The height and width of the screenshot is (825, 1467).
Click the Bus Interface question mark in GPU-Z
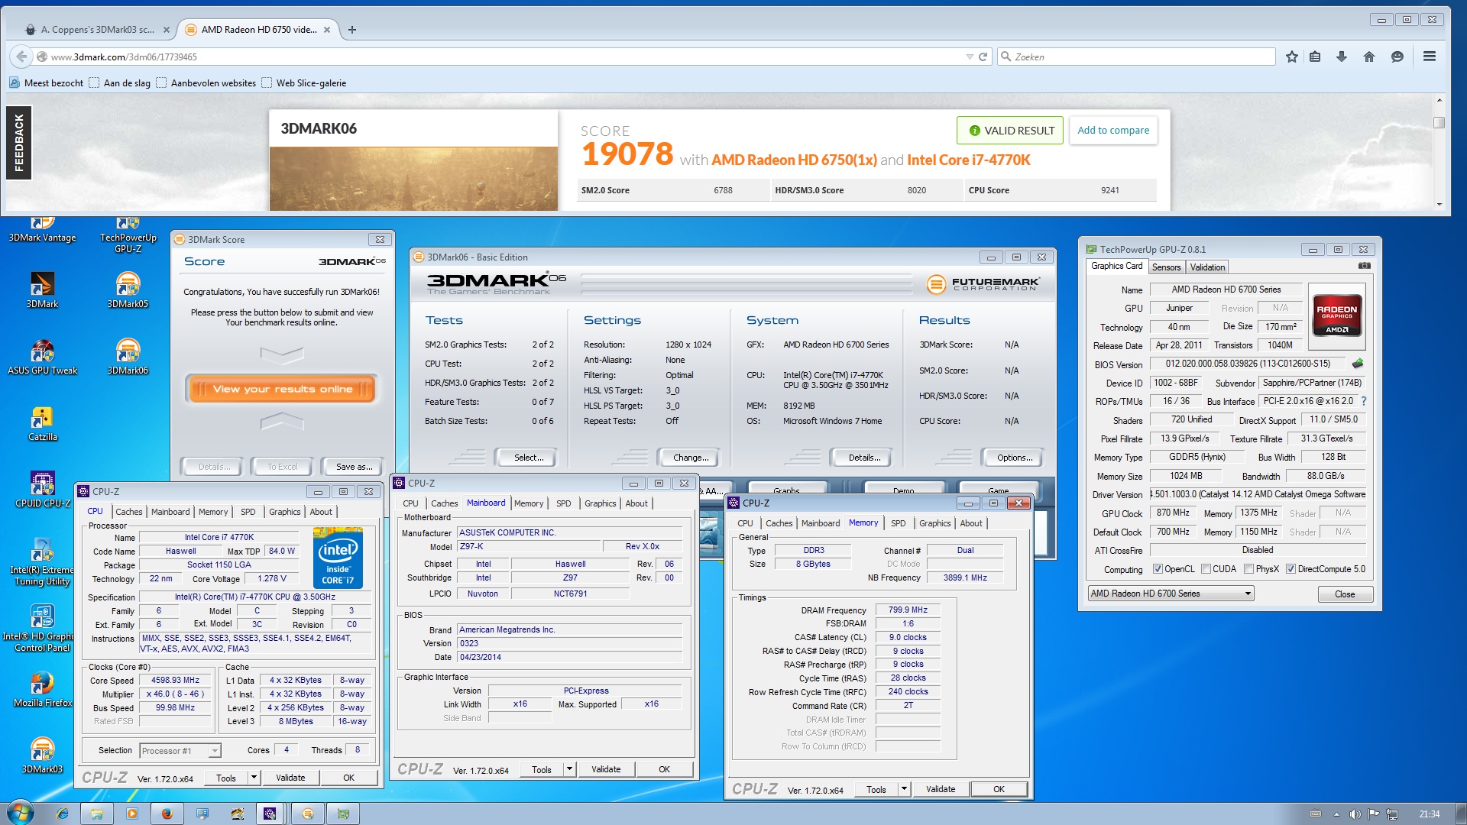(1364, 401)
